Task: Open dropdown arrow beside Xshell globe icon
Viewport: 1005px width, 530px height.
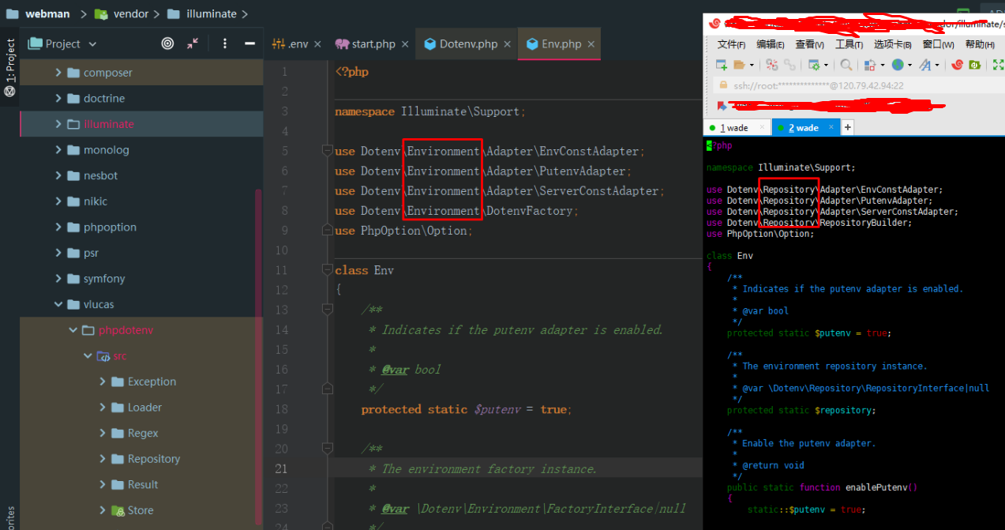Action: pos(909,65)
